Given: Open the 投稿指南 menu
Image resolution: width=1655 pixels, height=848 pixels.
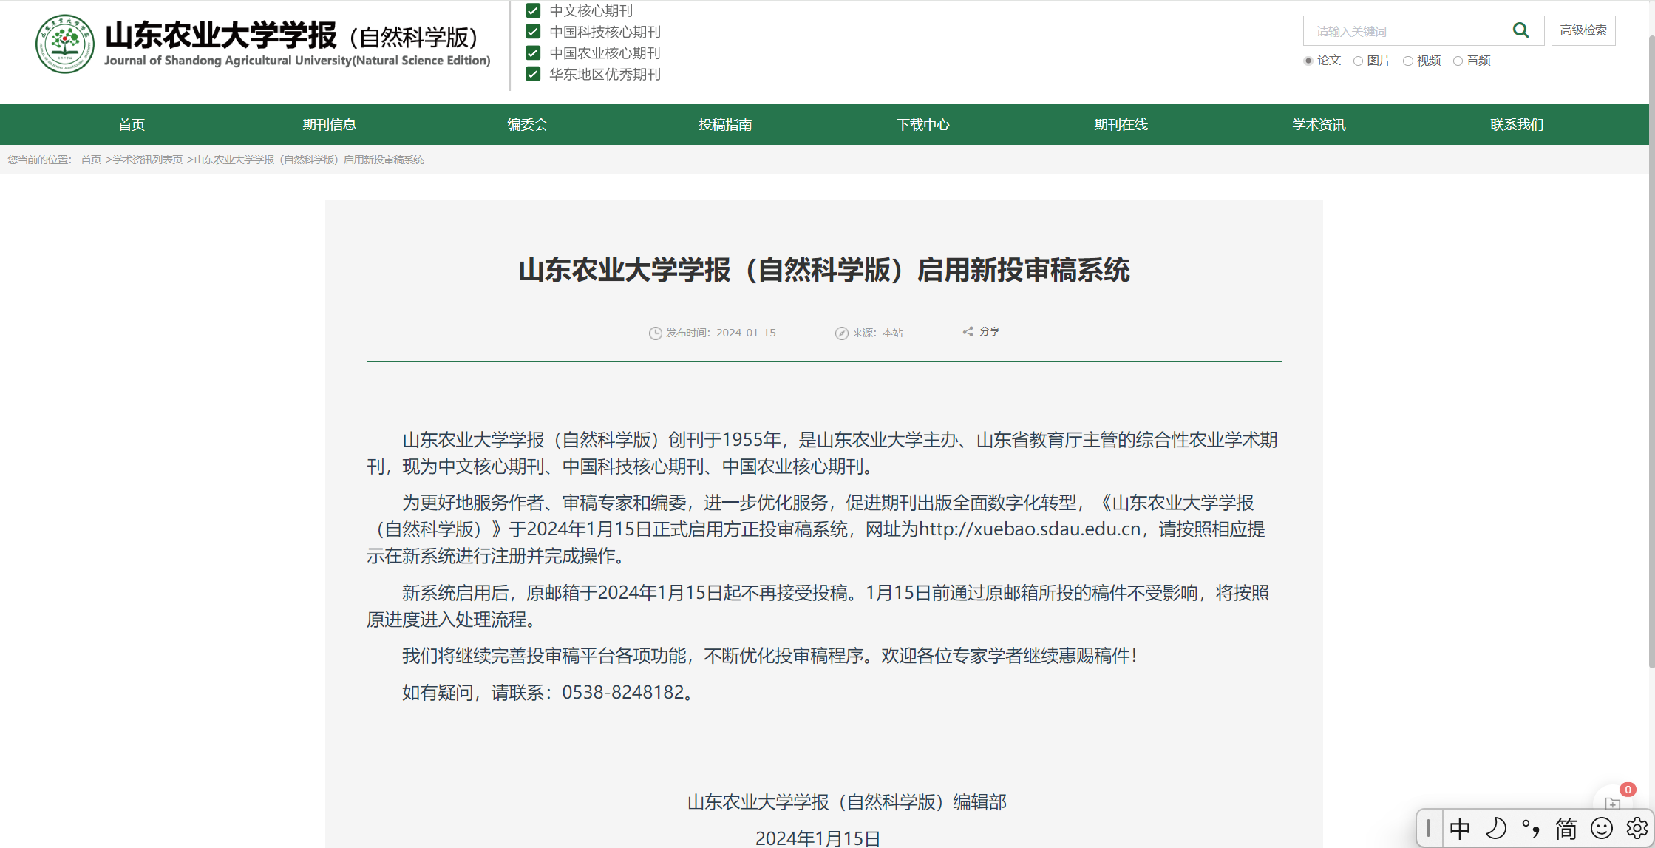Looking at the screenshot, I should (725, 124).
